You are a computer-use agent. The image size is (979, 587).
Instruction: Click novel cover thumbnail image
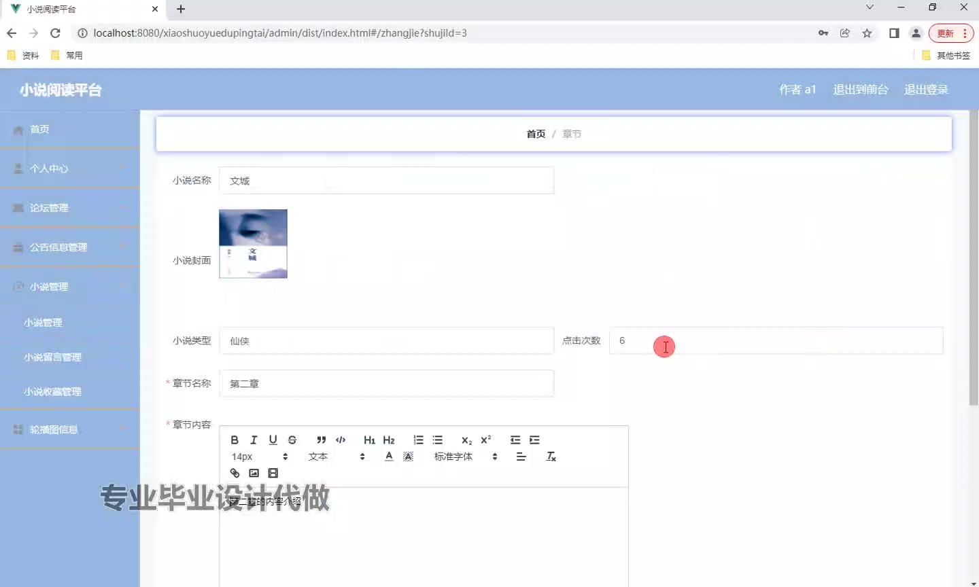pyautogui.click(x=253, y=244)
